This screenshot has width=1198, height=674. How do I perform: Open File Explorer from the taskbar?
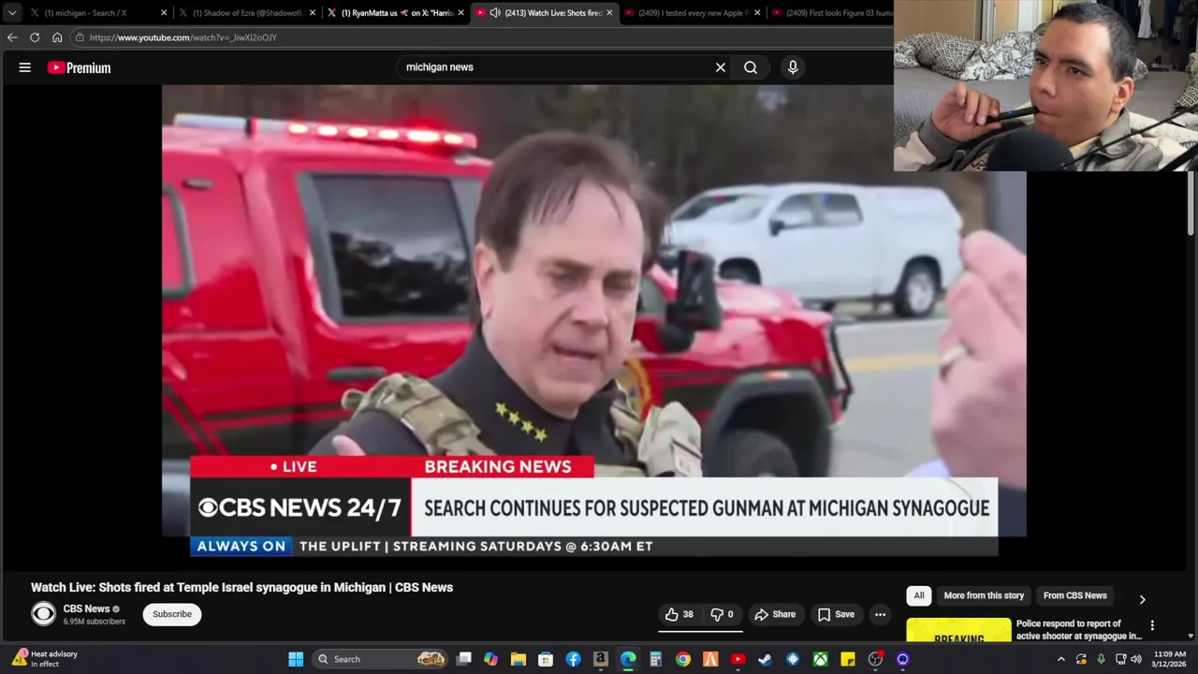tap(519, 659)
